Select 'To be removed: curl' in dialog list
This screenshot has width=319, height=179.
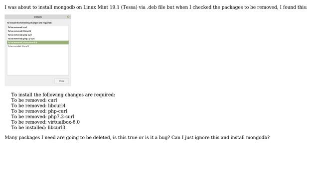[38, 27]
